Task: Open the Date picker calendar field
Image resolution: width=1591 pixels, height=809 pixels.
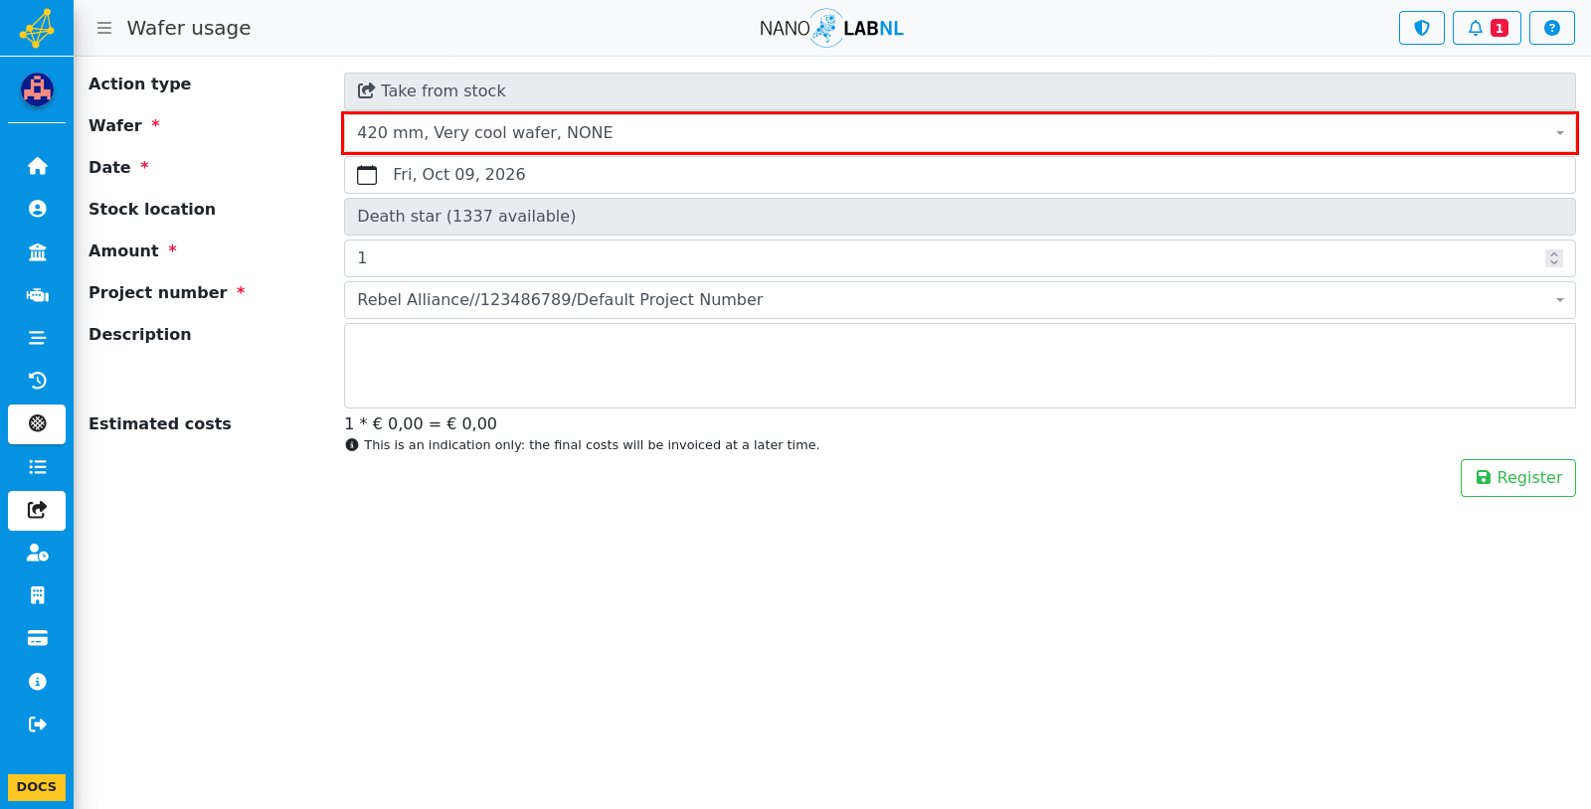Action: point(960,175)
